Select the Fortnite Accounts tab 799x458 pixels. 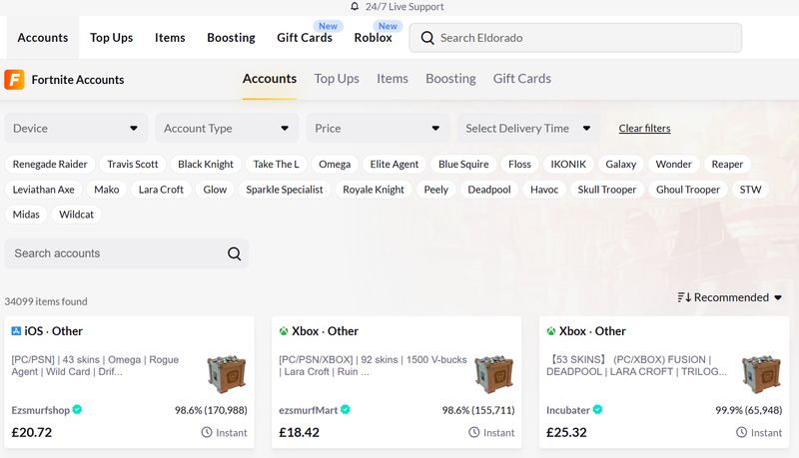pyautogui.click(x=270, y=79)
